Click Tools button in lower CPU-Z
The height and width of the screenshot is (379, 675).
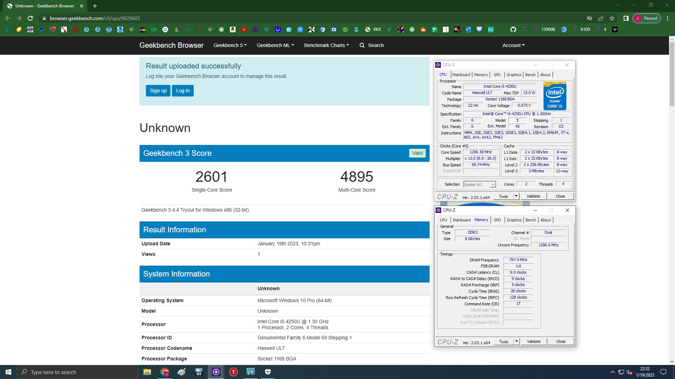(504, 342)
